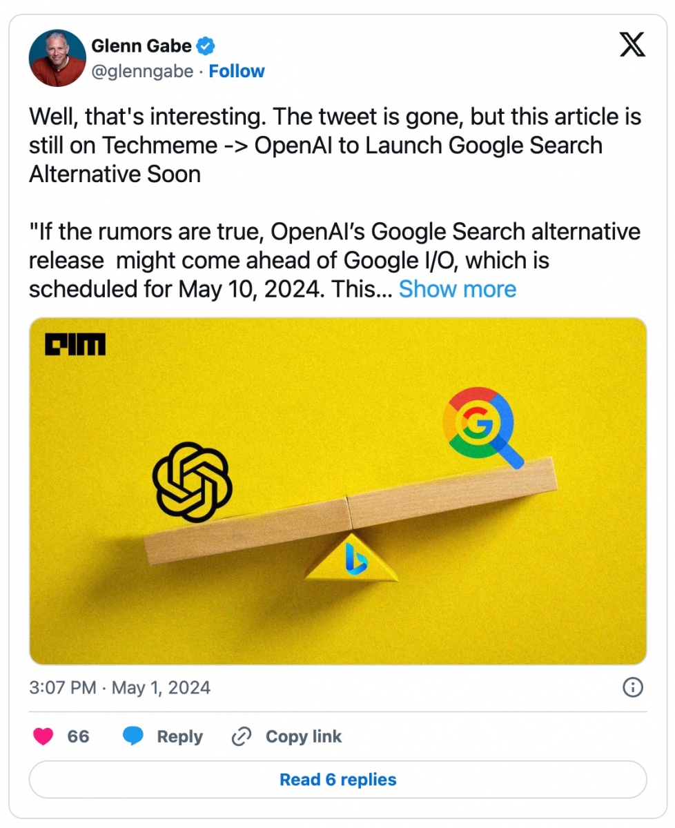Click the Copy link text
This screenshot has width=675, height=828.
click(x=303, y=737)
